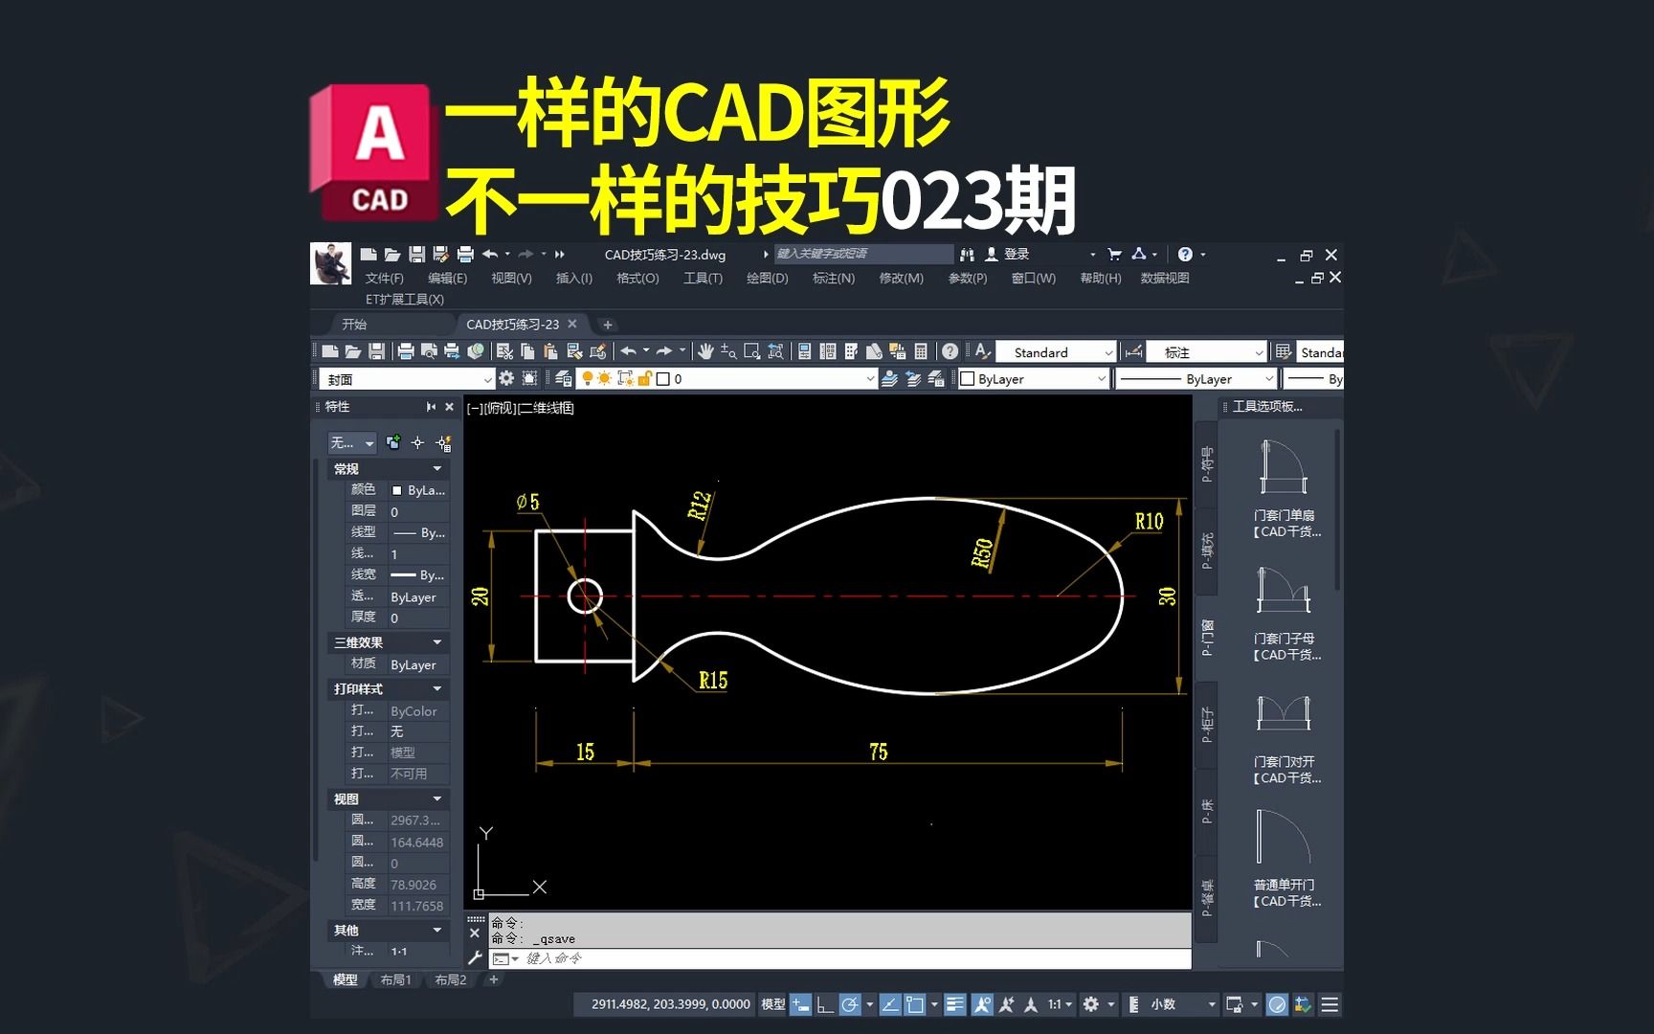Open Workspace Settings gear next to 封面
Screen dimensions: 1654x1034
pyautogui.click(x=506, y=378)
